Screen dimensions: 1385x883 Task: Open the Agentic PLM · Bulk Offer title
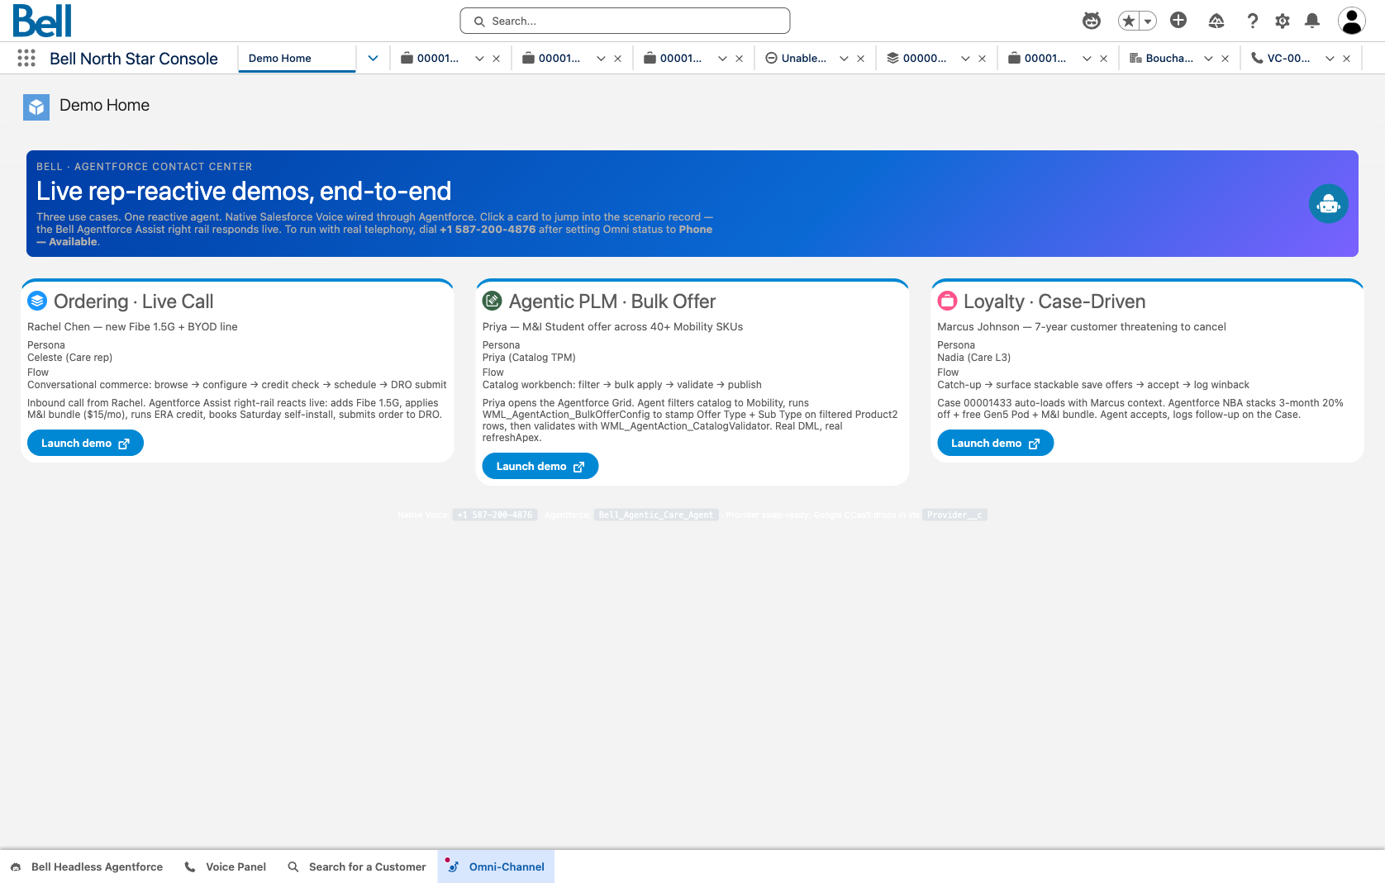click(x=612, y=301)
